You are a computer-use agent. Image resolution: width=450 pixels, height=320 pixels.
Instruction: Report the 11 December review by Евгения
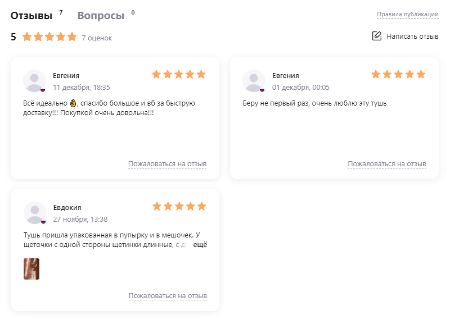167,164
